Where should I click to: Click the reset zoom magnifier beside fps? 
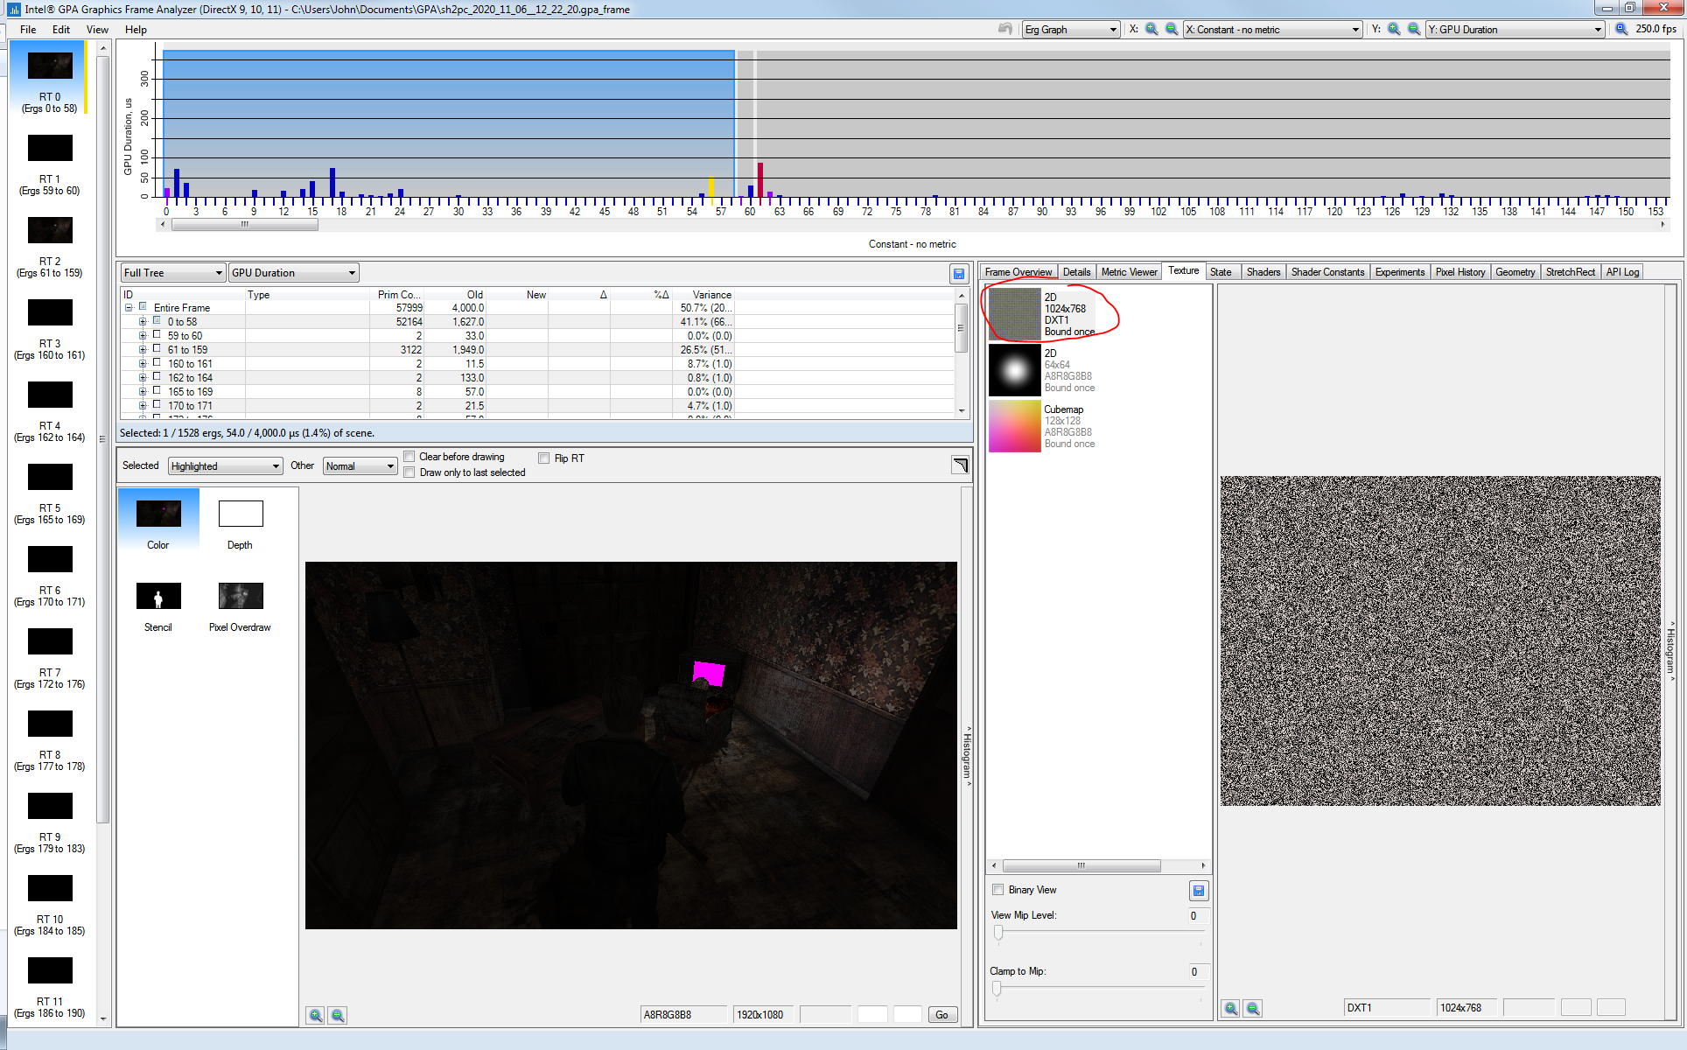point(1621,29)
